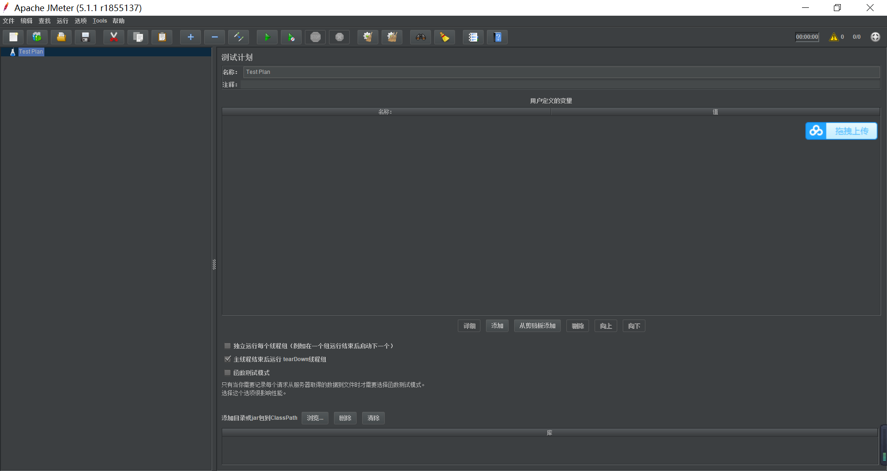Click the 添加 variable button
Screen dimensions: 887x471
(x=497, y=326)
